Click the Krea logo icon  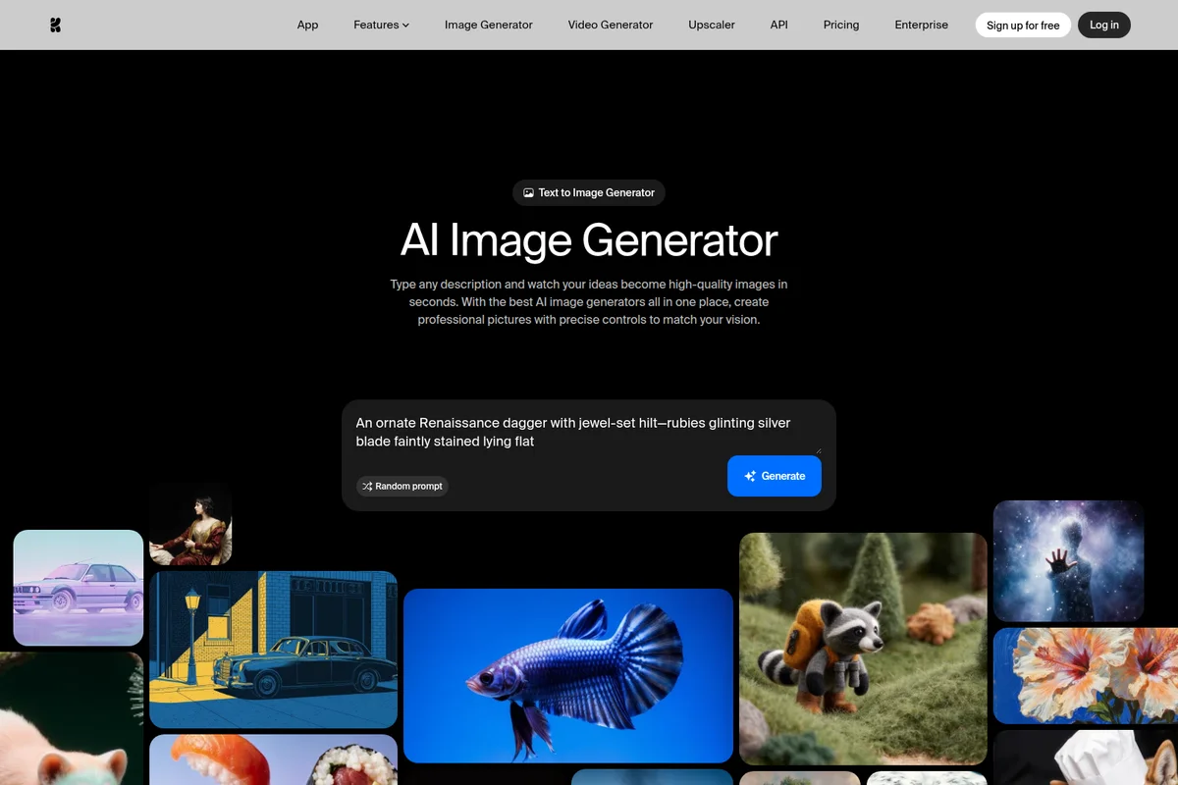point(56,25)
